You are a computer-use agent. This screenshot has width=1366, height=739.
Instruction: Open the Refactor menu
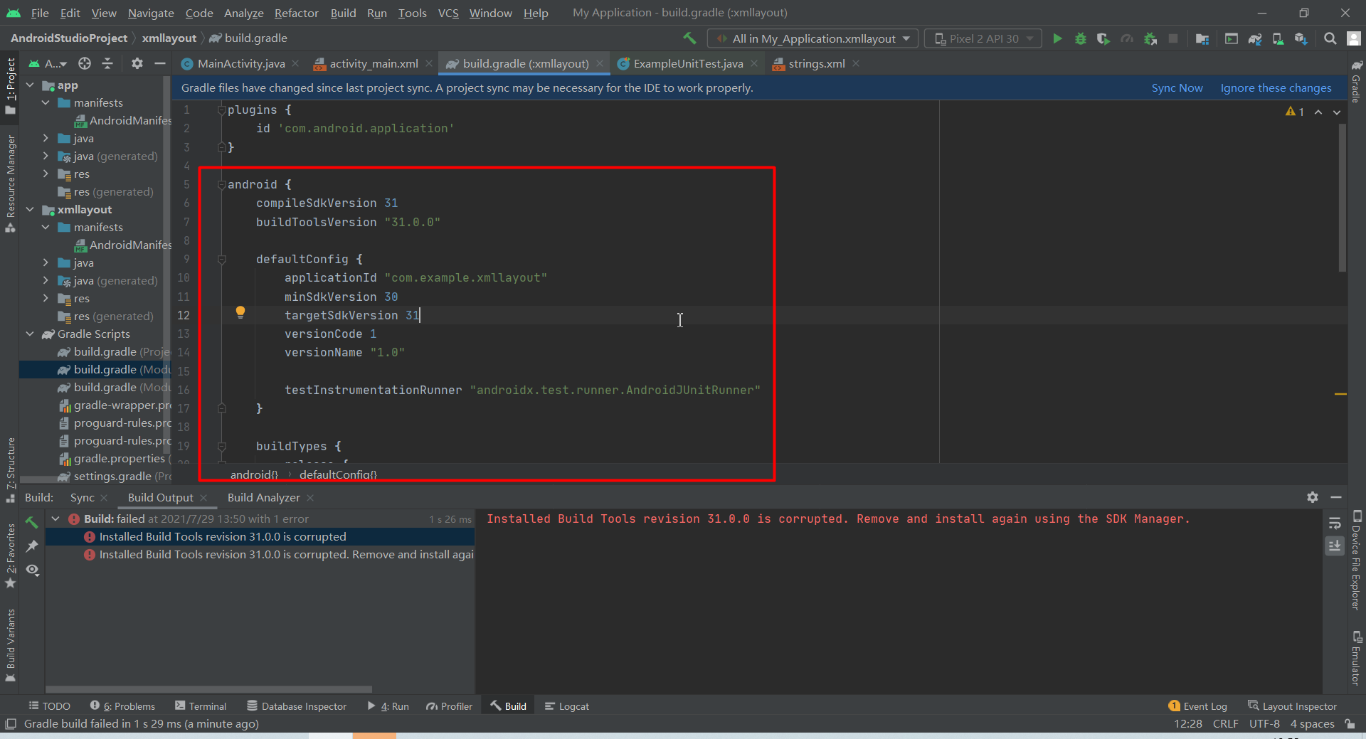tap(295, 13)
